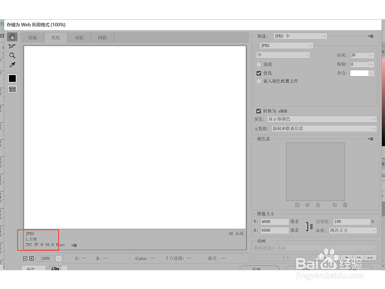This screenshot has width=385, height=289.
Task: Open the 颜色表 panel menu icon
Action: tap(371, 139)
